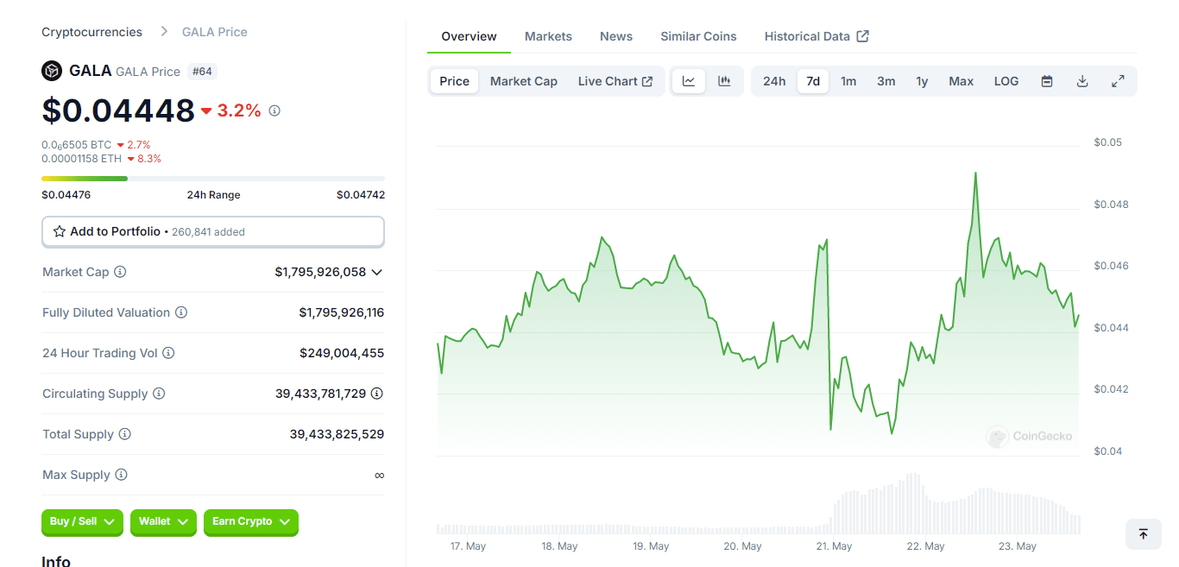
Task: Select the 1m time range
Action: coord(848,81)
